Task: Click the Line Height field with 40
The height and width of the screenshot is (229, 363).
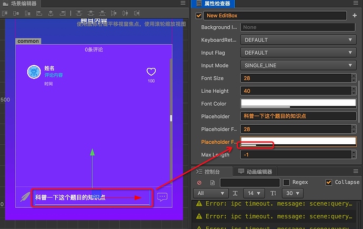Action: 296,91
